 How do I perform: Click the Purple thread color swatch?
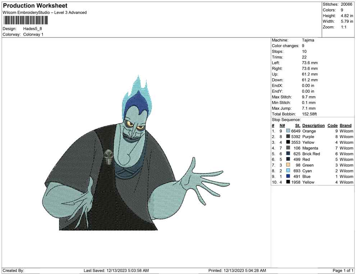click(288, 136)
